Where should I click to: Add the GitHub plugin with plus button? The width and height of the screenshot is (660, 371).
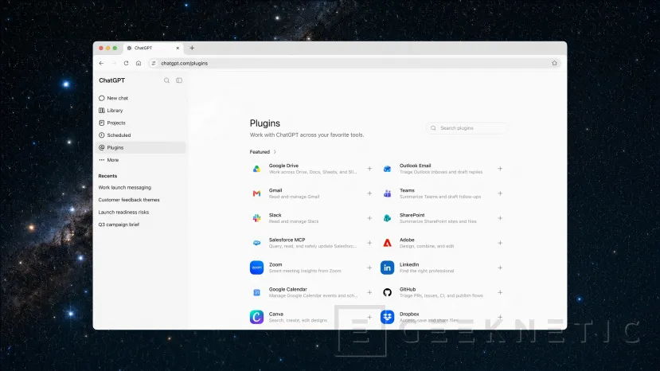(x=500, y=292)
